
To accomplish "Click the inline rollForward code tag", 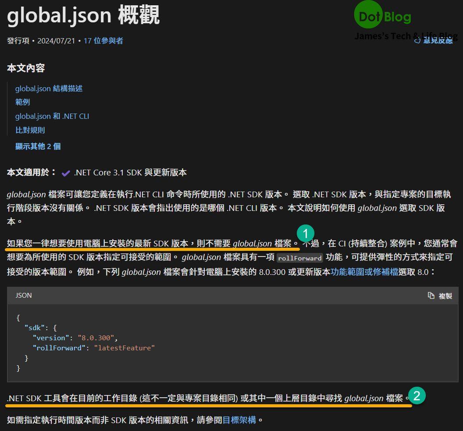I will pos(300,258).
